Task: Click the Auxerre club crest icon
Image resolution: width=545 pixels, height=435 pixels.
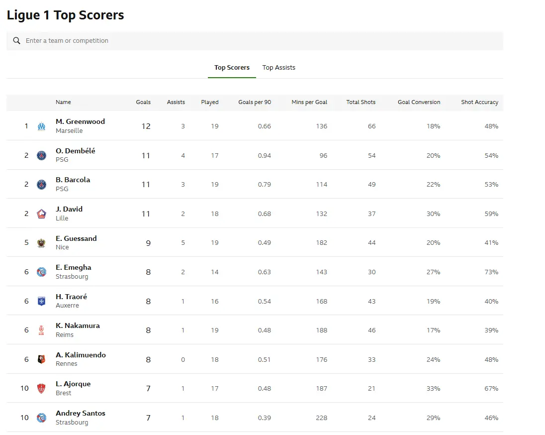Action: 41,301
